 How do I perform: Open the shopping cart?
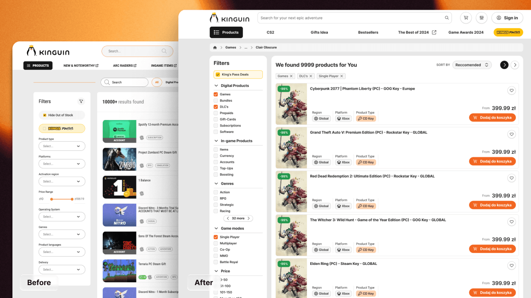[466, 17]
